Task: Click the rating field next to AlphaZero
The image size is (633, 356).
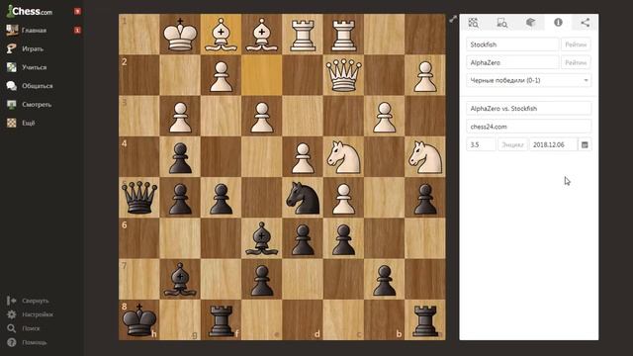Action: [x=576, y=63]
